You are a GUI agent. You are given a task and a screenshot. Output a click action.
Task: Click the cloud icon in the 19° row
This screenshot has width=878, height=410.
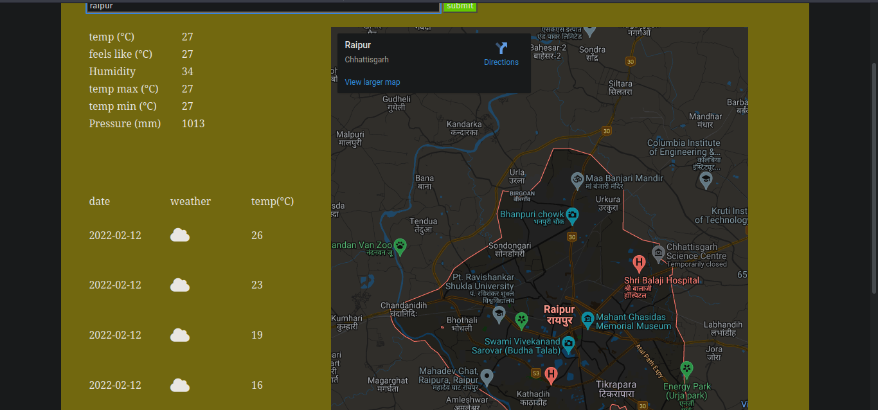coord(180,335)
